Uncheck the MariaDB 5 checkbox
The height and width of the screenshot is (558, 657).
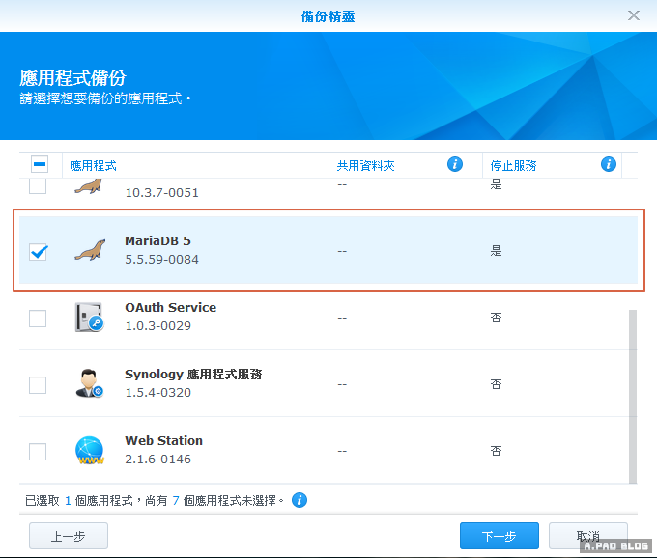point(39,251)
